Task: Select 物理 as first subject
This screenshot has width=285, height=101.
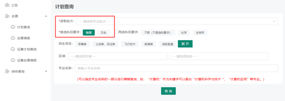Action: [x=89, y=33]
